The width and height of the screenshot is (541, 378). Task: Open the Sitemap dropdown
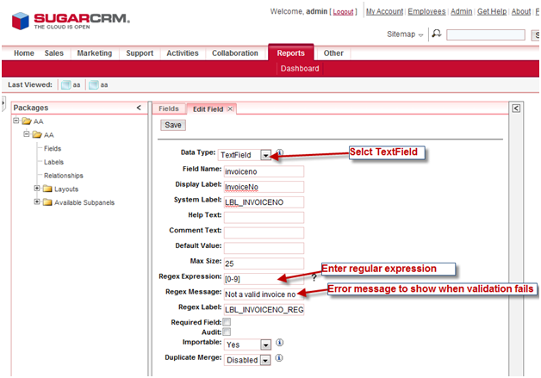pyautogui.click(x=405, y=34)
